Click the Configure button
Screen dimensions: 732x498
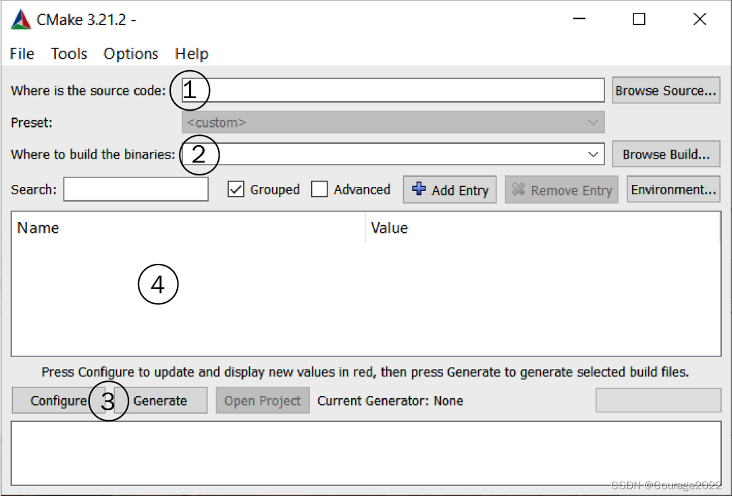(58, 401)
